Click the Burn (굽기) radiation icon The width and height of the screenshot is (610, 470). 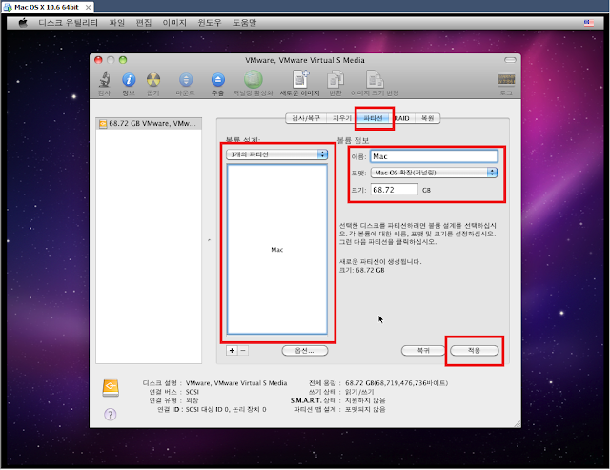[x=153, y=80]
